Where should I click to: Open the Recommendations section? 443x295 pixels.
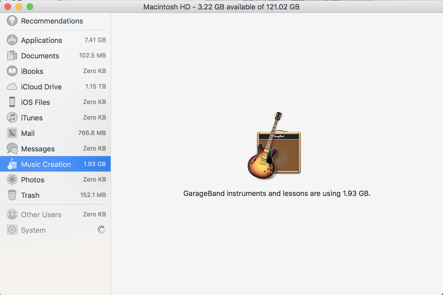(x=55, y=21)
